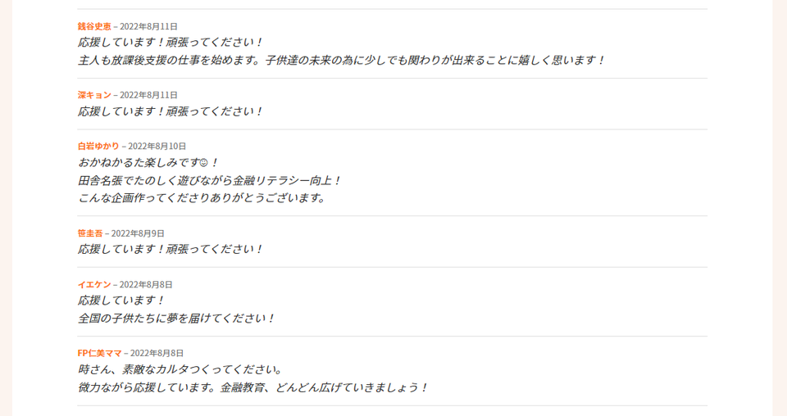Click the 金融リテラシー向上 comment line

[x=209, y=181]
